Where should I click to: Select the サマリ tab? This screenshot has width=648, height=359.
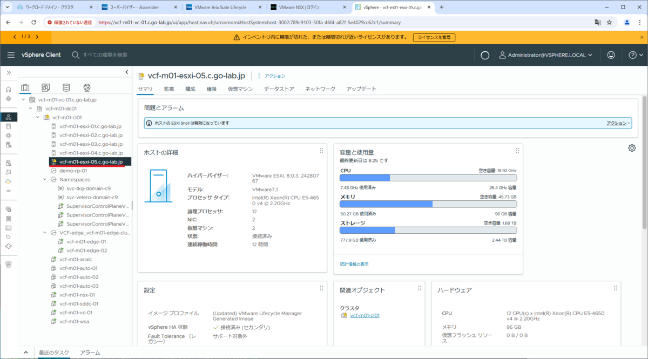click(x=145, y=89)
